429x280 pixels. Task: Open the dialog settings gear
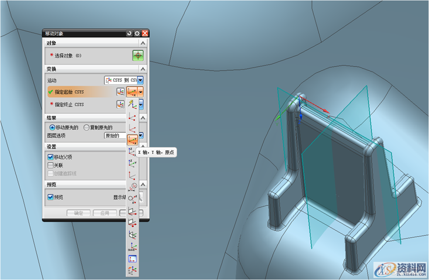pos(137,33)
